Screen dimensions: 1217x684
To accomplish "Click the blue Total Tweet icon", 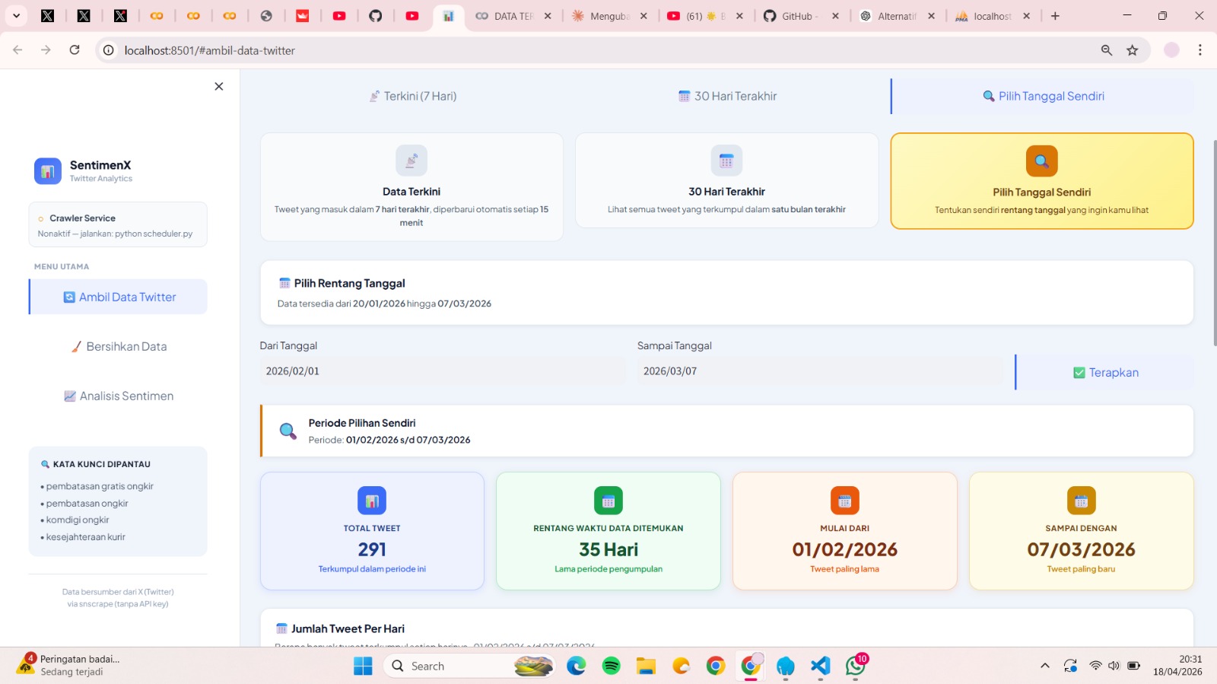I will [372, 501].
